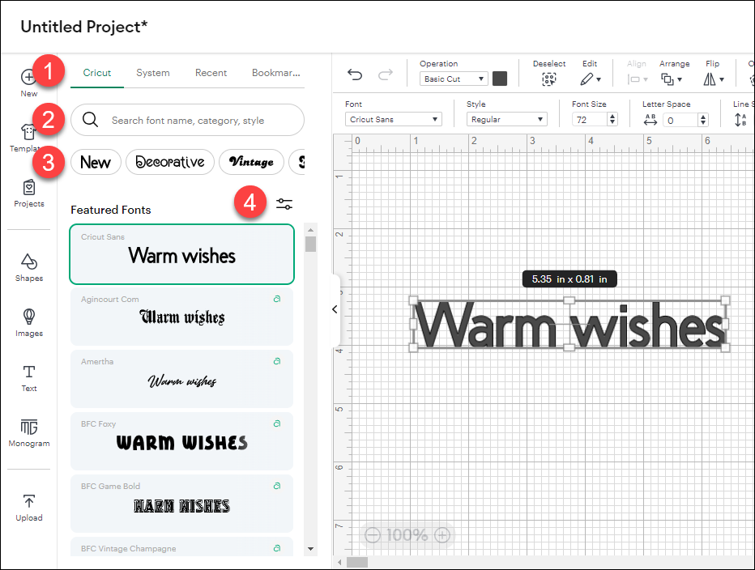Click the Letter Space icon
The image size is (755, 570).
650,119
